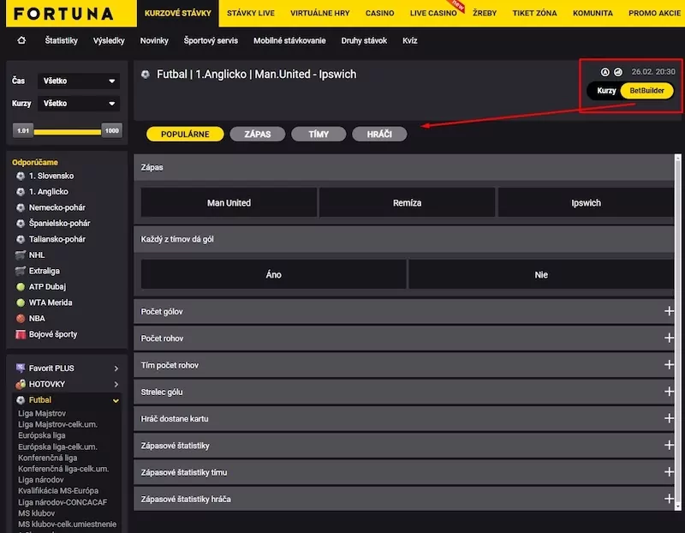Click the NBA basketball icon
685x533 pixels.
(21, 318)
